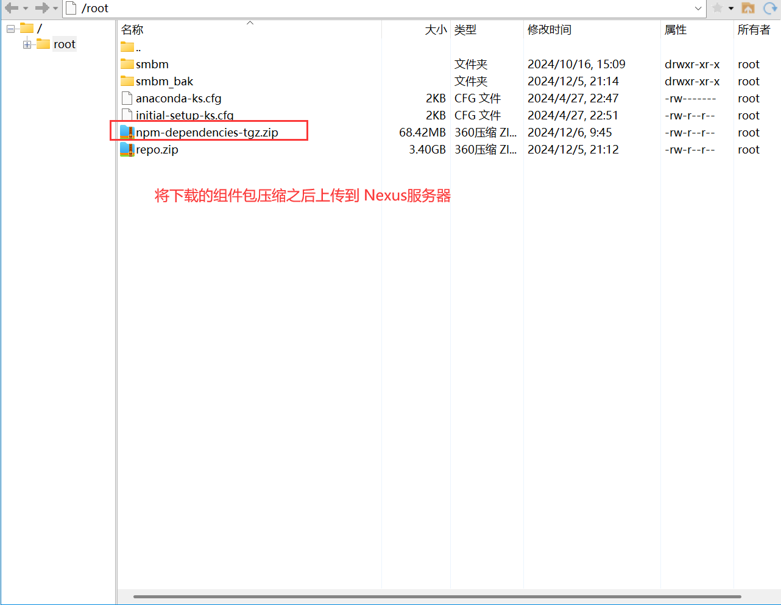
Task: Click the Back navigation arrow
Action: (x=11, y=8)
